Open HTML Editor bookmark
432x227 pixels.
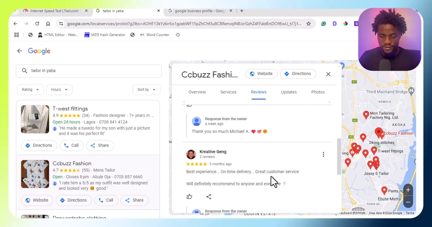coord(58,35)
